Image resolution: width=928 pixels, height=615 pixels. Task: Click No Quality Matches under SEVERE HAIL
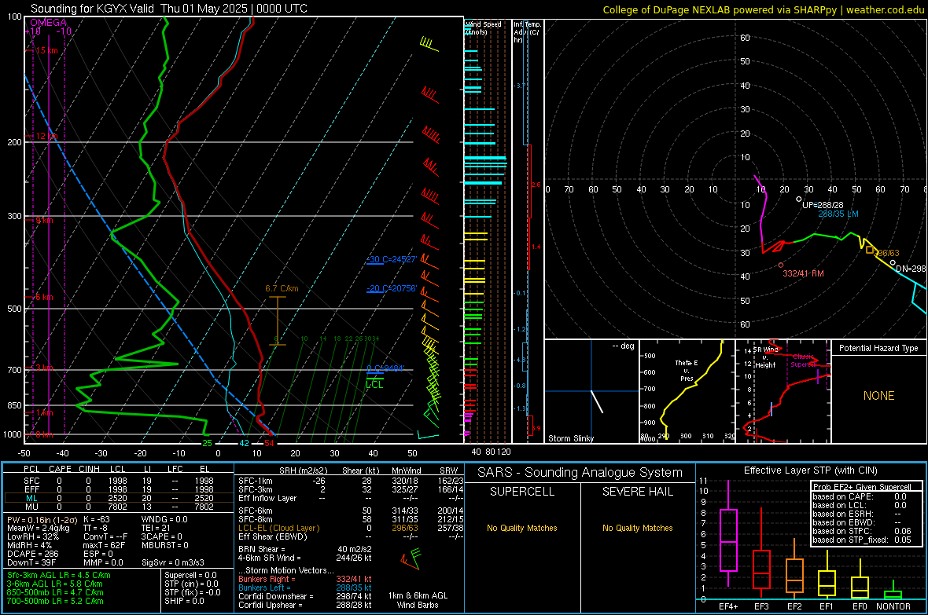[637, 528]
